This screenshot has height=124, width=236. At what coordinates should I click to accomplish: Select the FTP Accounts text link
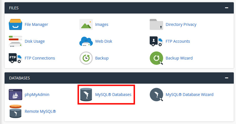click(x=178, y=41)
